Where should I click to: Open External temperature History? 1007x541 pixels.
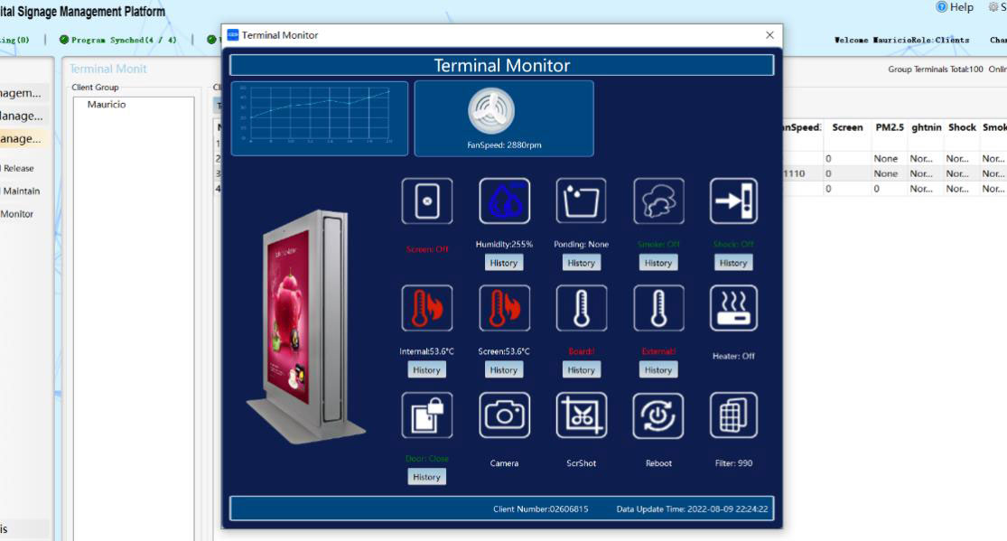tap(658, 370)
